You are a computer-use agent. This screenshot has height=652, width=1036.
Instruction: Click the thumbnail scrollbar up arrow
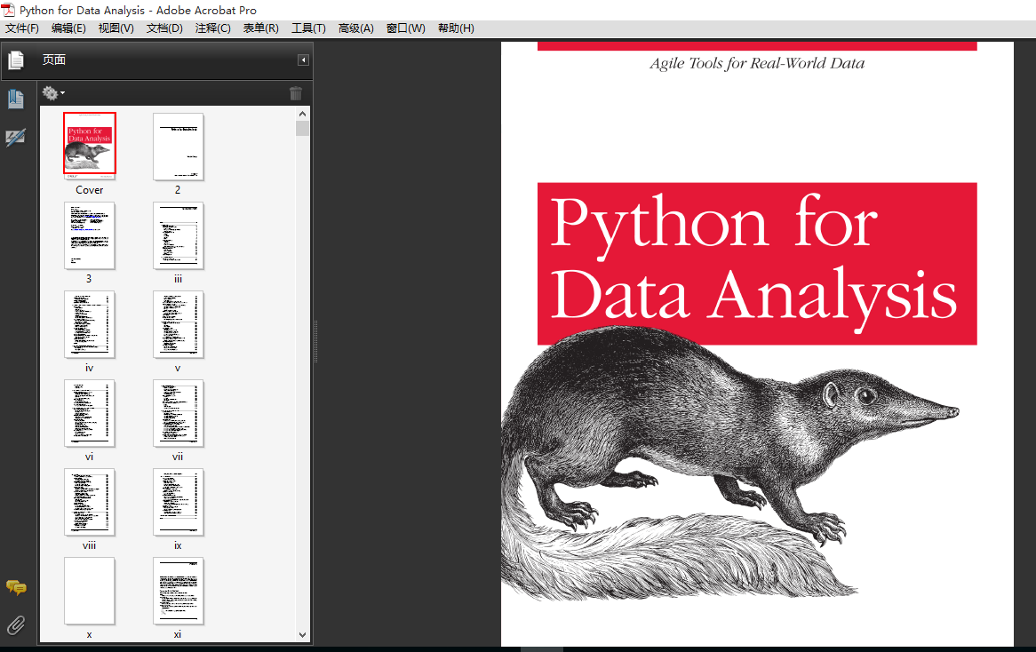coord(303,114)
